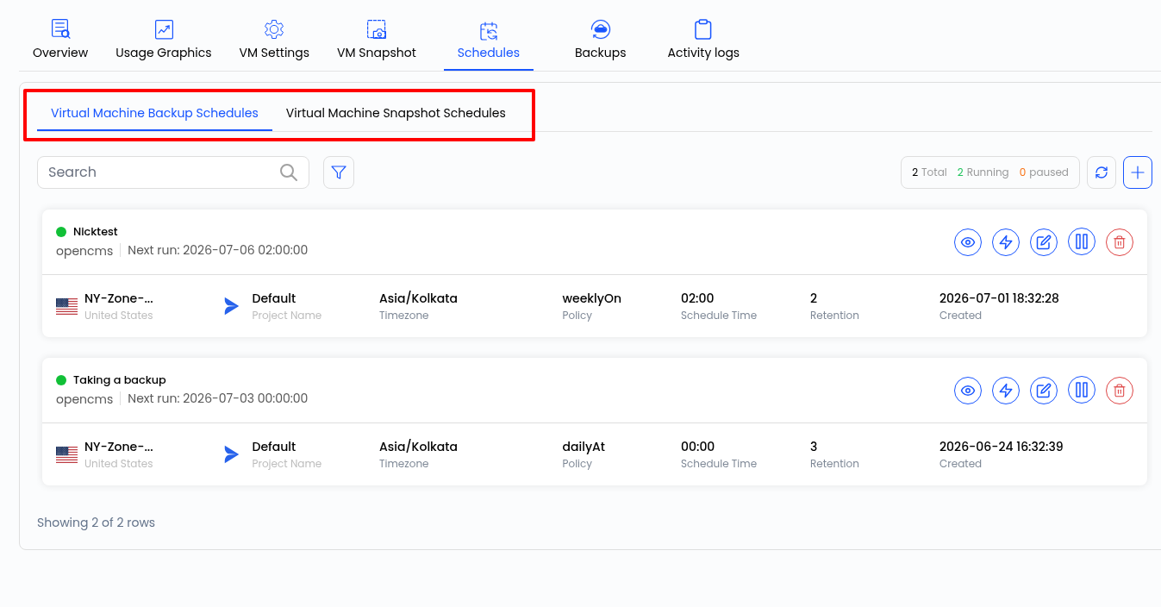Click created date 2026-07-01 18:32:28
The width and height of the screenshot is (1161, 607).
tap(999, 298)
